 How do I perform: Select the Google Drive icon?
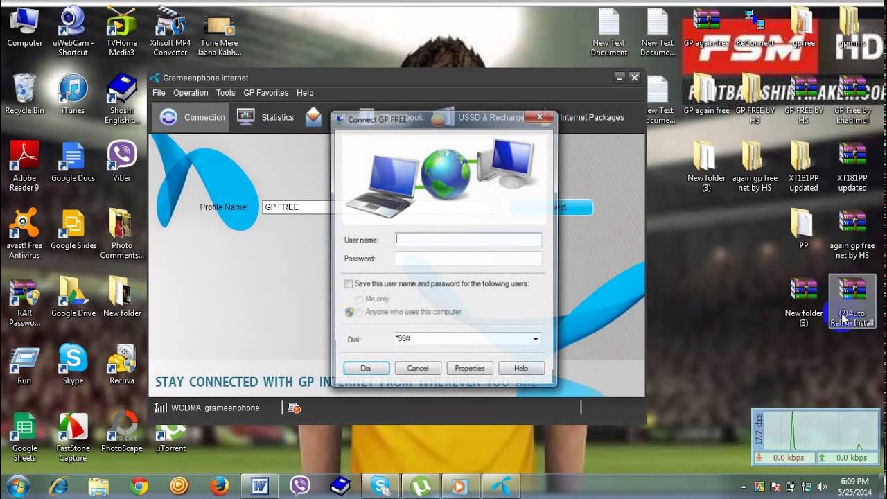73,297
